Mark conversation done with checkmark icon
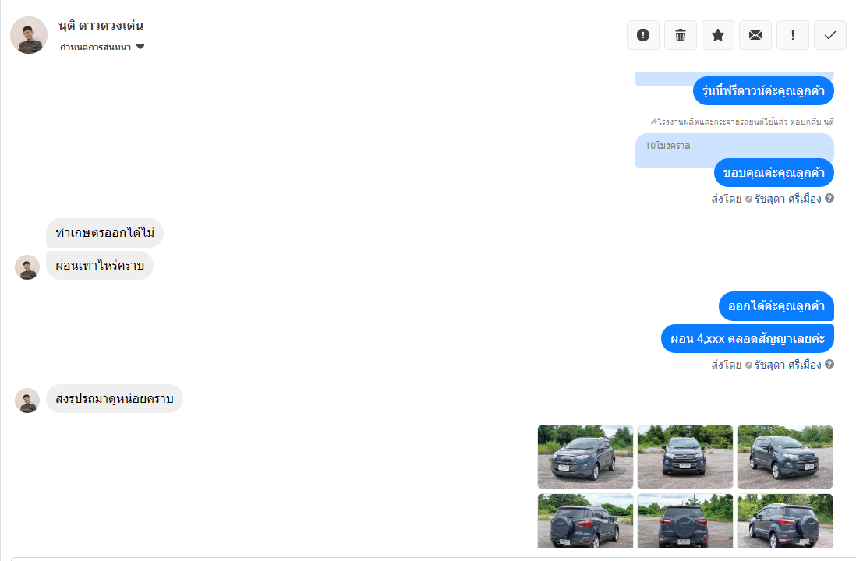This screenshot has width=856, height=561. (829, 36)
